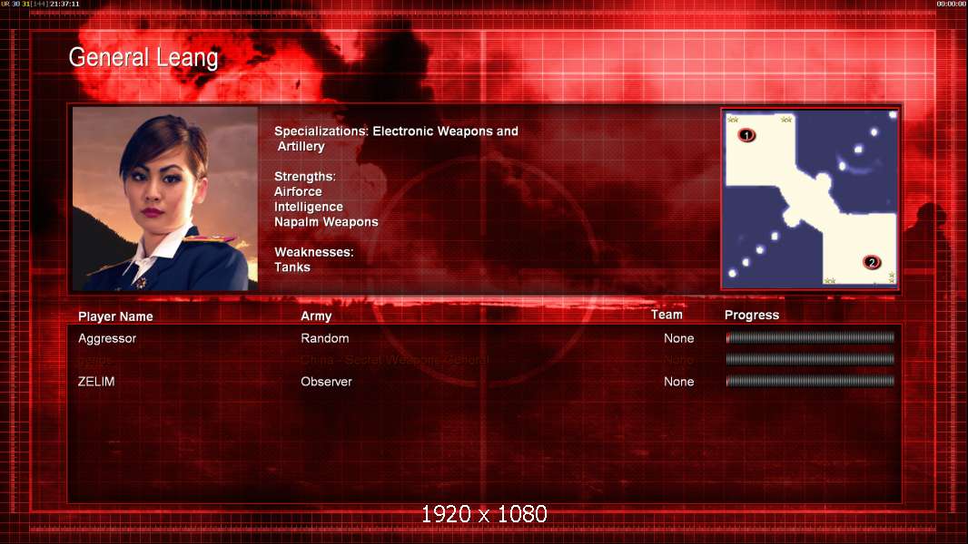968x544 pixels.
Task: Click the Army column header
Action: pyautogui.click(x=316, y=316)
